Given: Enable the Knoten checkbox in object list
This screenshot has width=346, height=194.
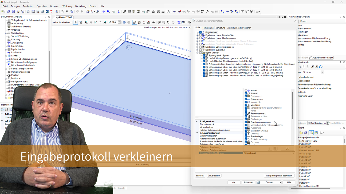Looking at the screenshot, I should 246,91.
